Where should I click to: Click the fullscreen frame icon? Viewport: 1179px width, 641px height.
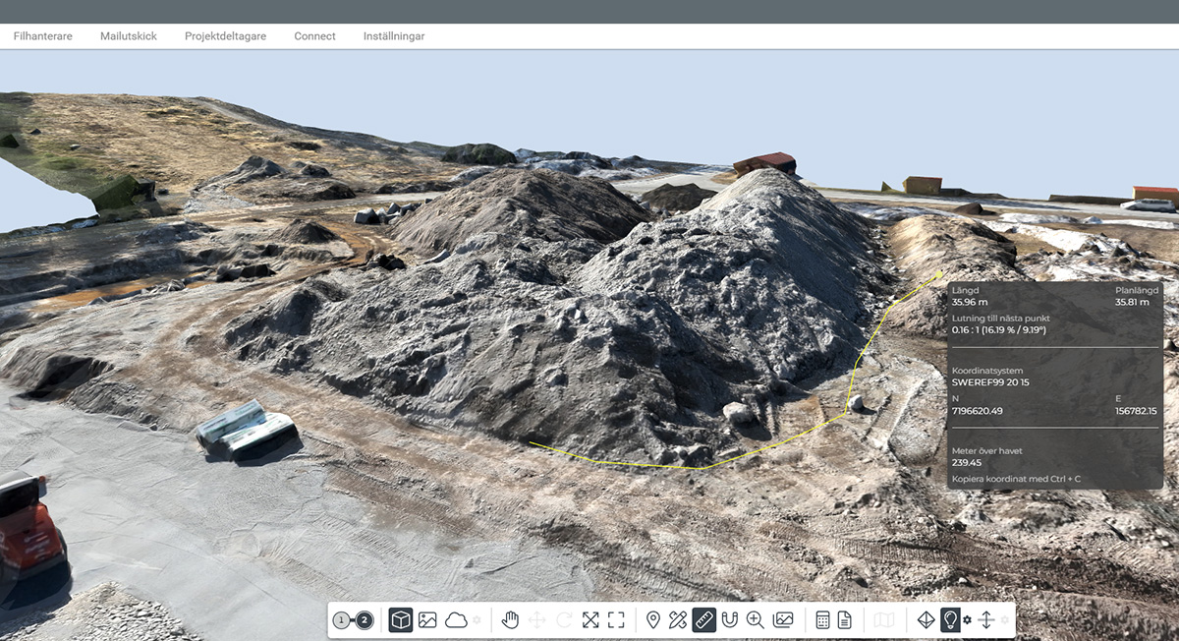[x=616, y=620]
